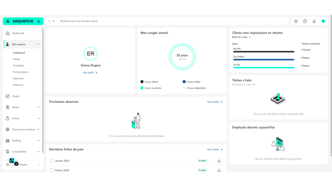Click the teal jours en attente swatch
332x187 pixels.
point(142,88)
